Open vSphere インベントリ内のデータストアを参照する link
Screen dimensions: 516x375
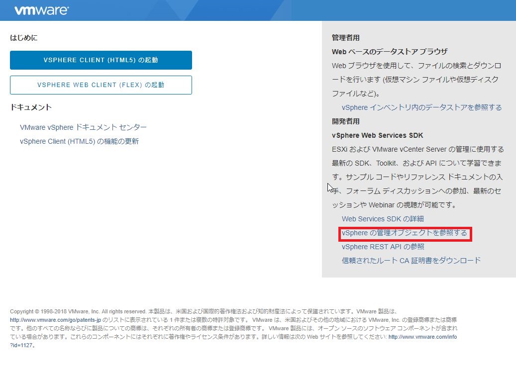pyautogui.click(x=421, y=107)
